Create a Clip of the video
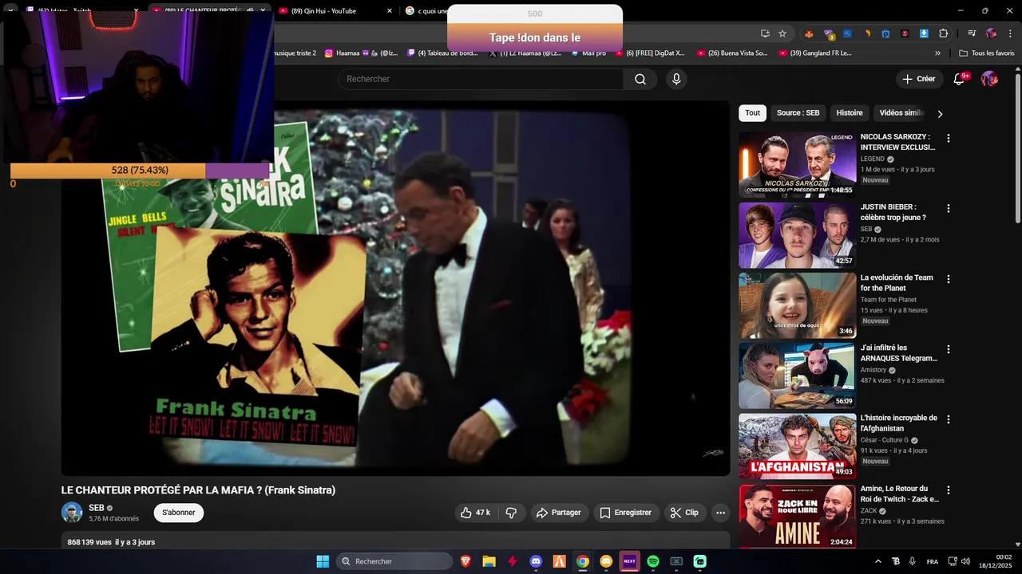 pos(684,513)
